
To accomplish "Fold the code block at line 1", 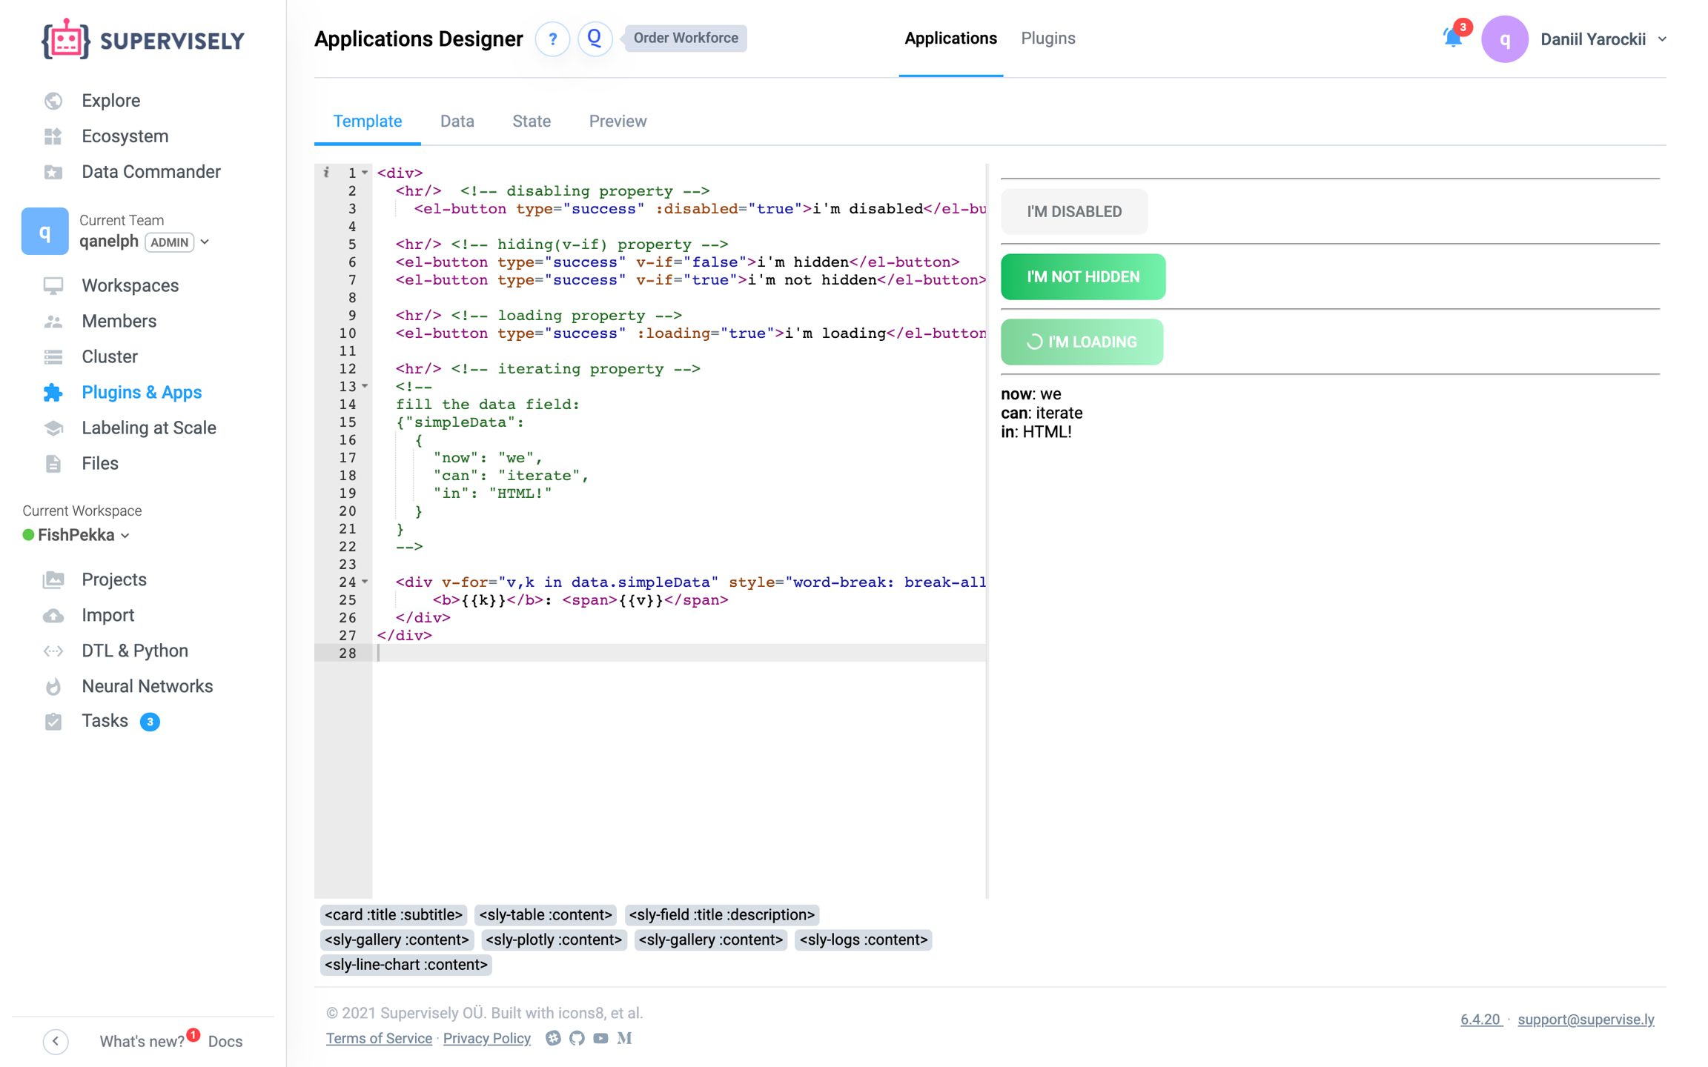I will (x=365, y=173).
